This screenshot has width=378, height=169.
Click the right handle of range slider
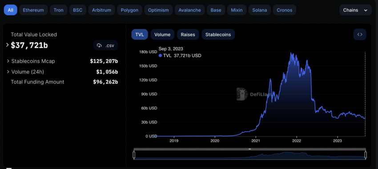pos(366,155)
